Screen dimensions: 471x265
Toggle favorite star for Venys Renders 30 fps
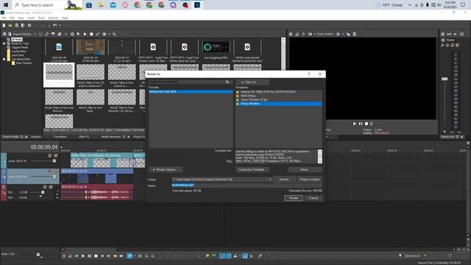pyautogui.click(x=238, y=100)
